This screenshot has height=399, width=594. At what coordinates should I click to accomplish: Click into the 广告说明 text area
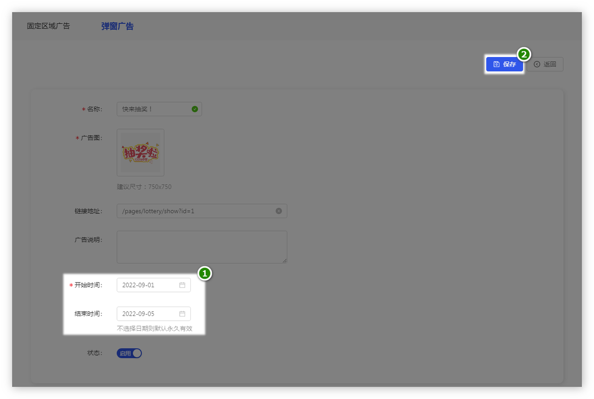202,247
